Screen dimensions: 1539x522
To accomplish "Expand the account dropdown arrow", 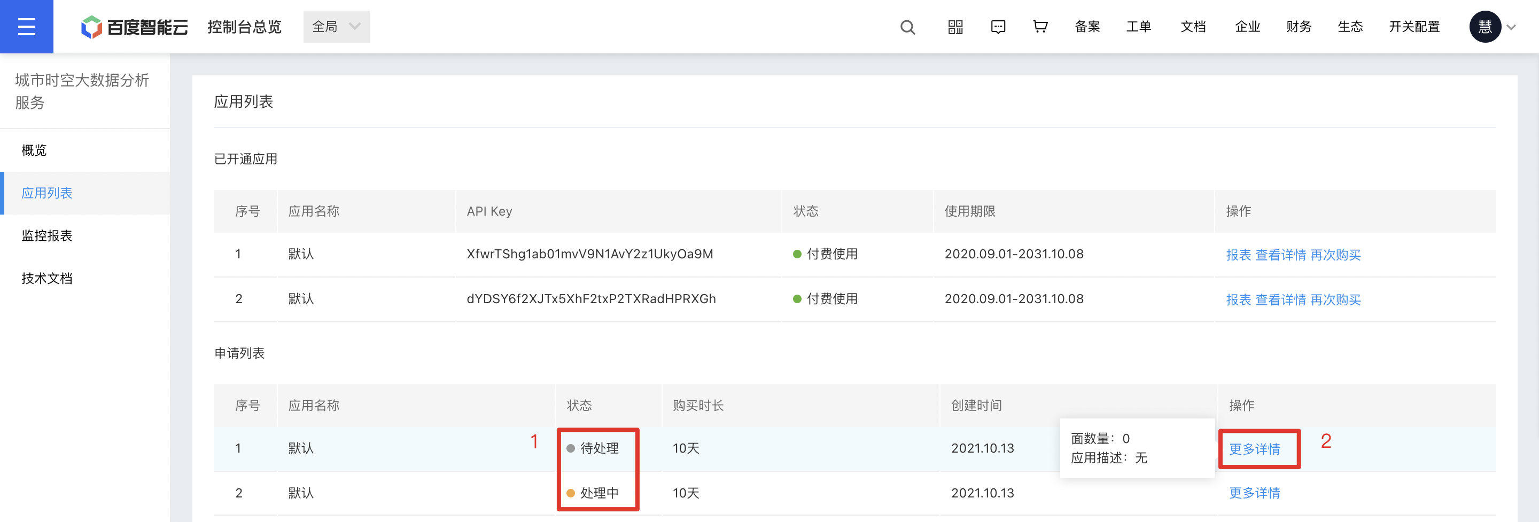I will [x=1512, y=27].
